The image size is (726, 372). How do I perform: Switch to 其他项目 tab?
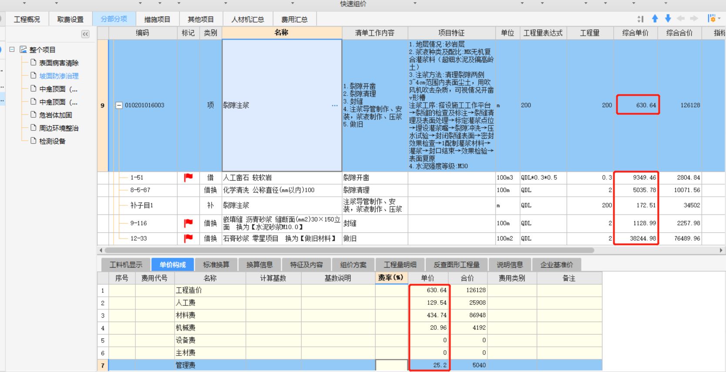(201, 19)
